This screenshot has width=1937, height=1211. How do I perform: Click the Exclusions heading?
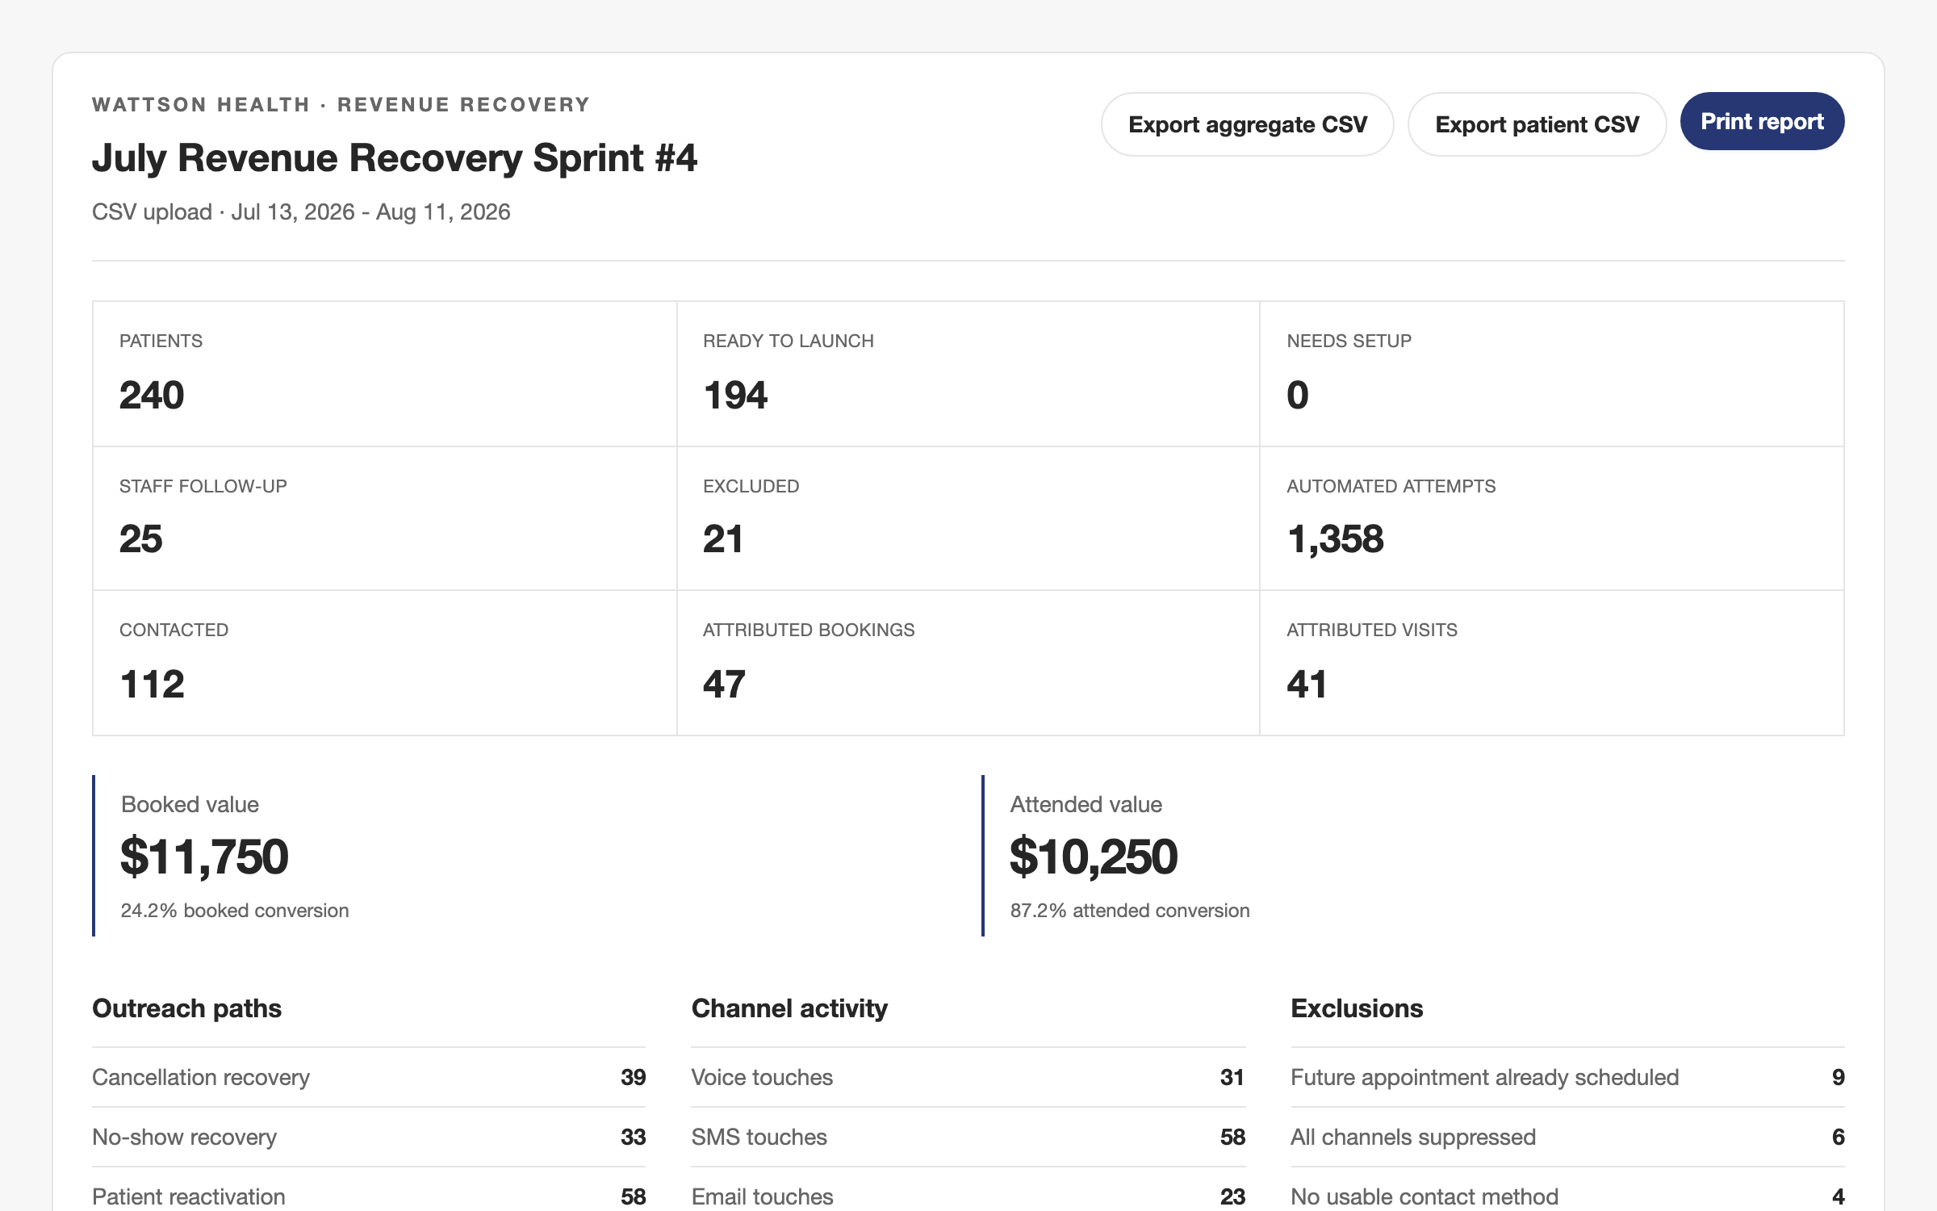coord(1357,1008)
